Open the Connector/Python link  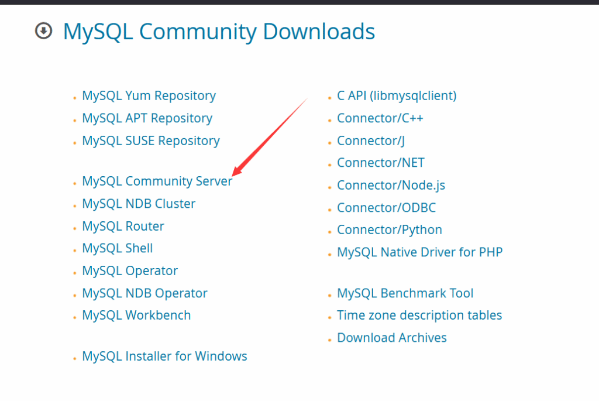pyautogui.click(x=389, y=230)
